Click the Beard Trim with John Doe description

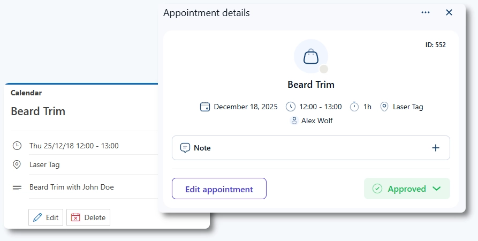click(x=72, y=187)
